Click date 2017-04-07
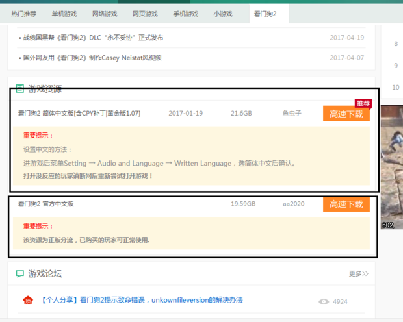Viewport: 403px width, 322px height. (347, 58)
